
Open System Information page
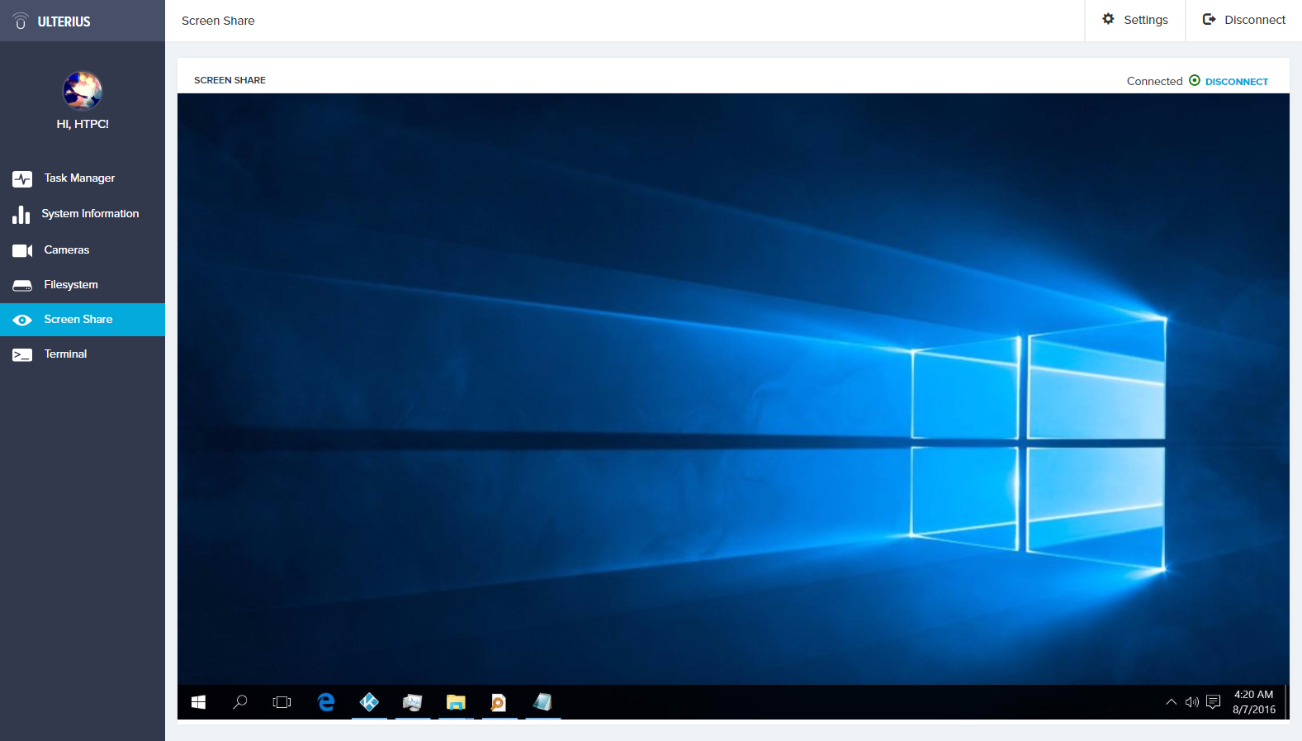tap(83, 214)
